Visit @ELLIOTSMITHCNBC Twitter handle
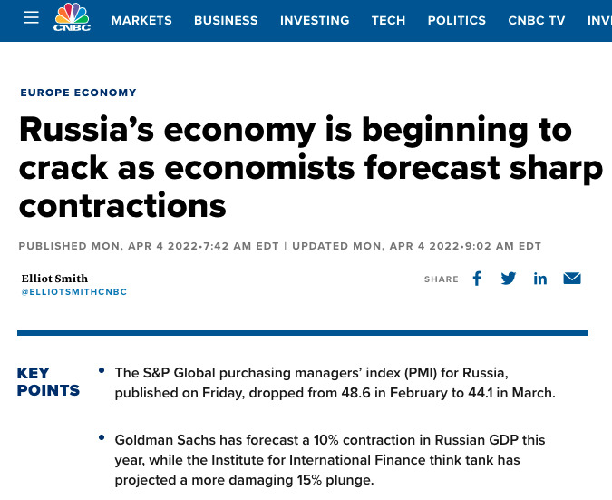 pyautogui.click(x=74, y=292)
